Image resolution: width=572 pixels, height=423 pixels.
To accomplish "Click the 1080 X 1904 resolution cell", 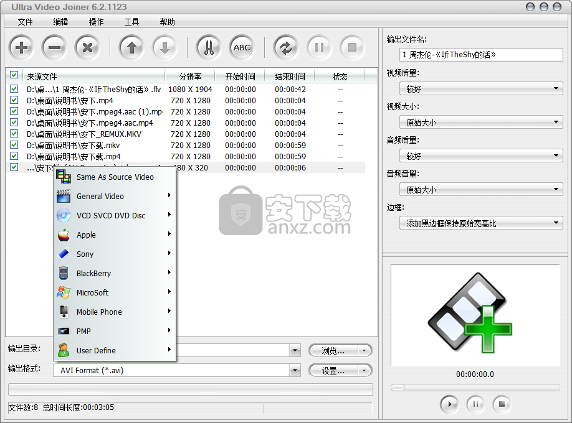I will pyautogui.click(x=190, y=89).
